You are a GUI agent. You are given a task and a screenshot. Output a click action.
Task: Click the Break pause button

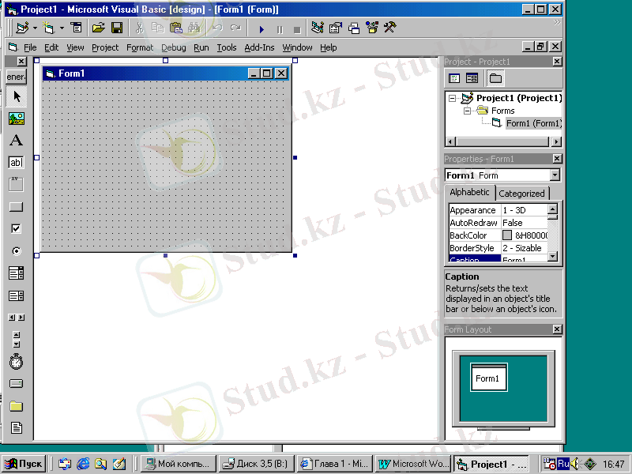[280, 29]
